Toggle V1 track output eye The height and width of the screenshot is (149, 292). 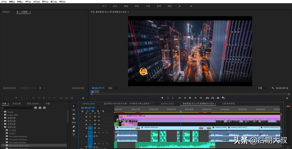pyautogui.click(x=99, y=128)
